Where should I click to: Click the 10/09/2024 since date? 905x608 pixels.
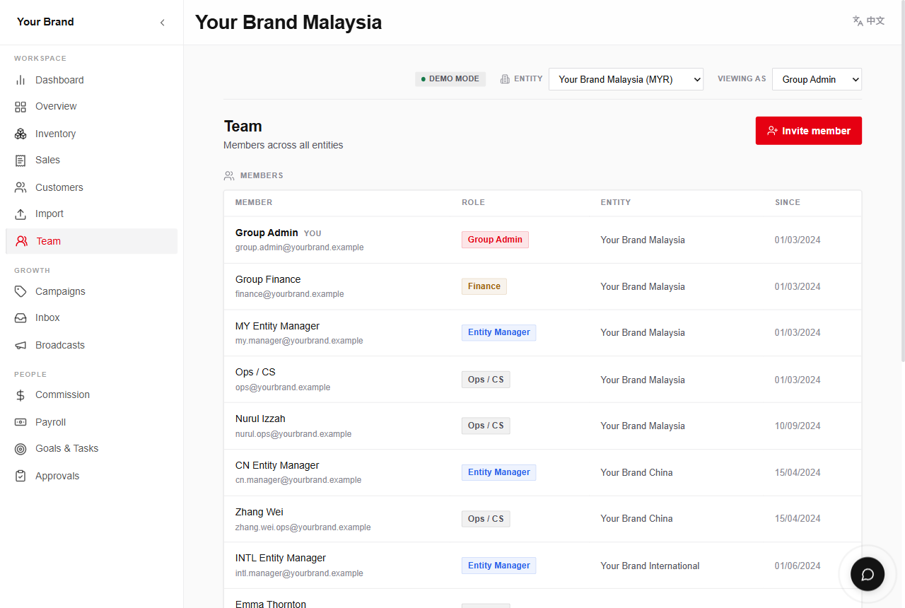tap(798, 426)
